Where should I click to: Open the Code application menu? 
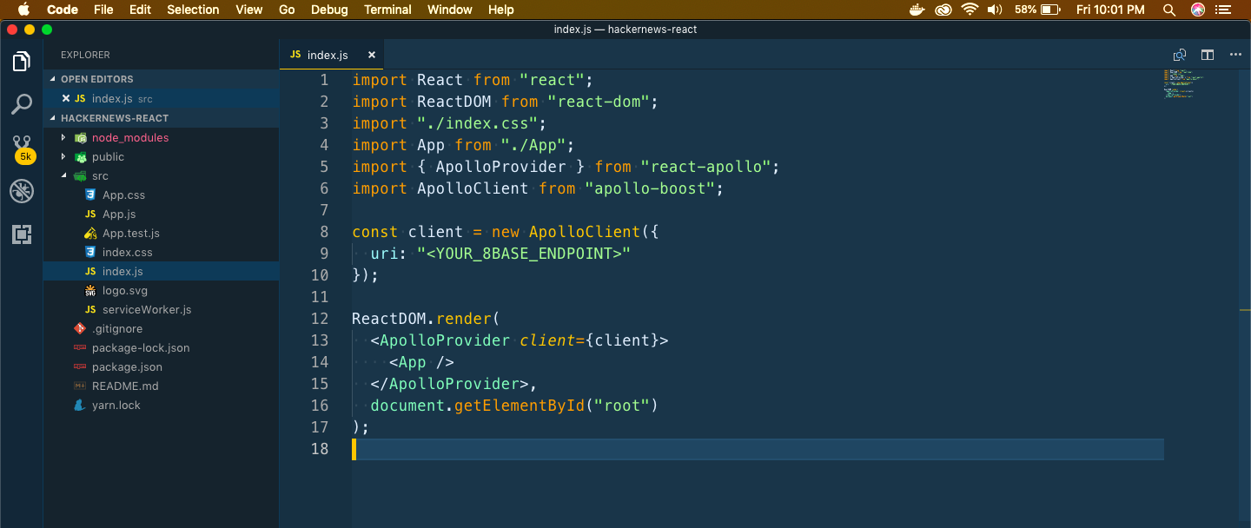click(x=63, y=10)
